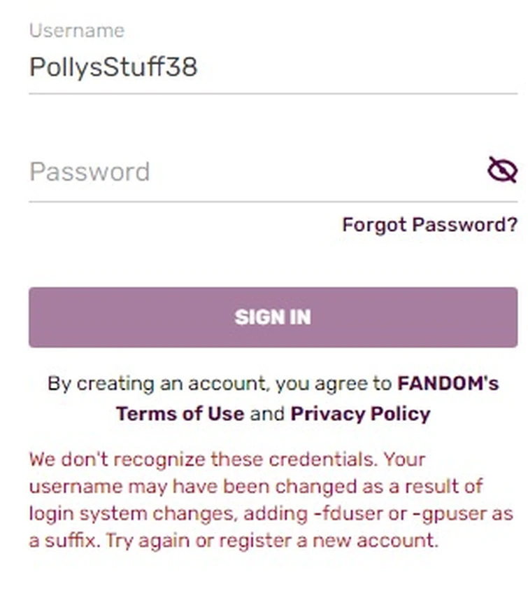
Task: Submit credentials with SIGN IN
Action: [273, 317]
